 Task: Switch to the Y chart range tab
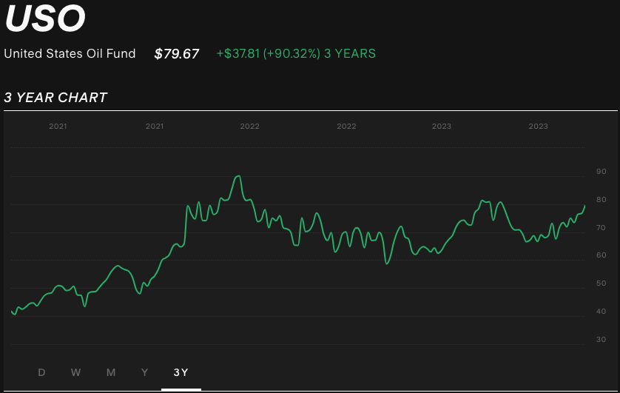coord(145,372)
